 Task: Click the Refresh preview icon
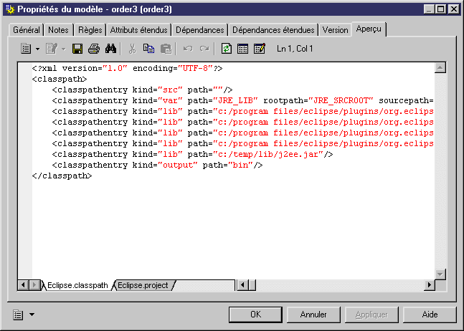pos(227,49)
